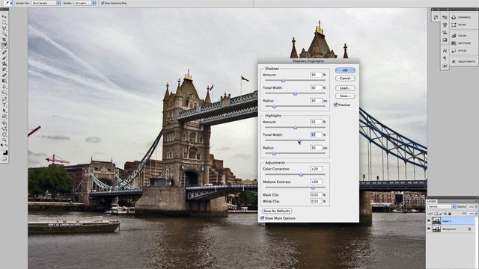Click the Shadows Tonal Width slider

[x=295, y=93]
